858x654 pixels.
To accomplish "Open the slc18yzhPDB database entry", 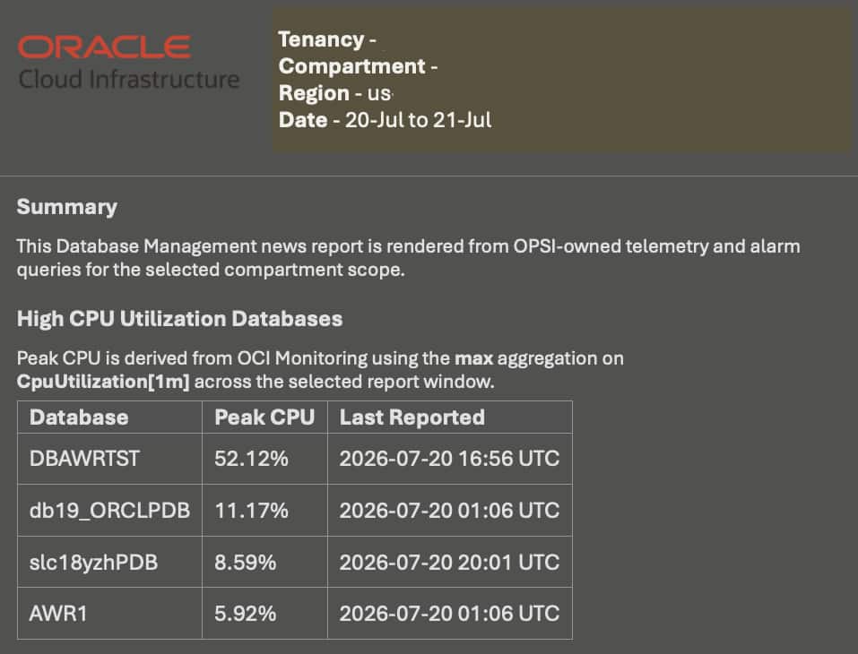I will coord(93,562).
